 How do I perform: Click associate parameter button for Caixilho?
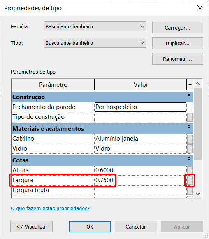click(x=190, y=139)
